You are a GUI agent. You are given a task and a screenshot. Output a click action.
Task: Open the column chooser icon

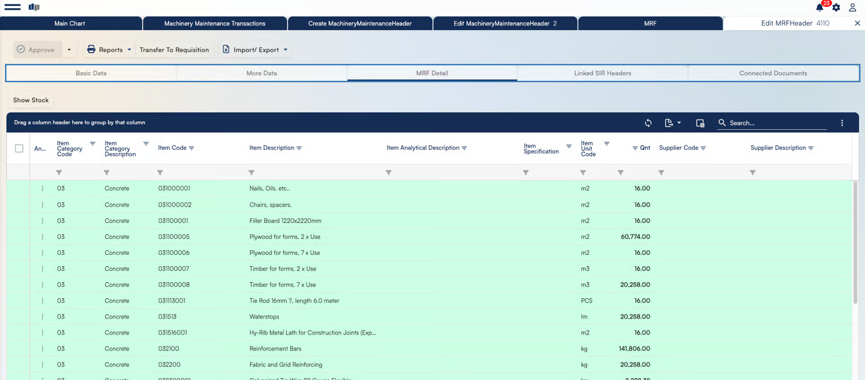(700, 123)
